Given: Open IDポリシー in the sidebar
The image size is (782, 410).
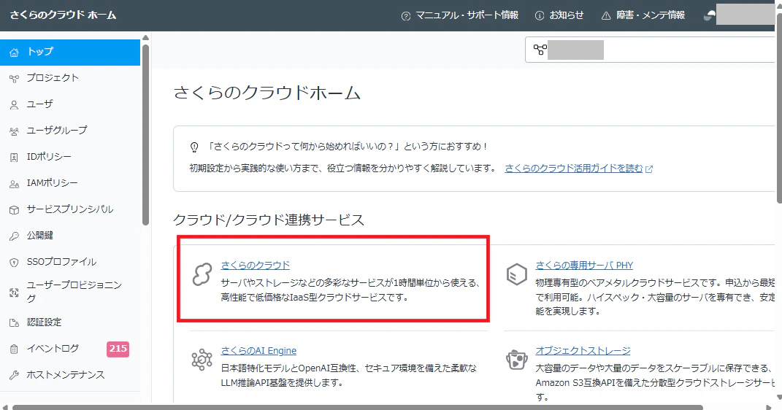Looking at the screenshot, I should 70,158.
